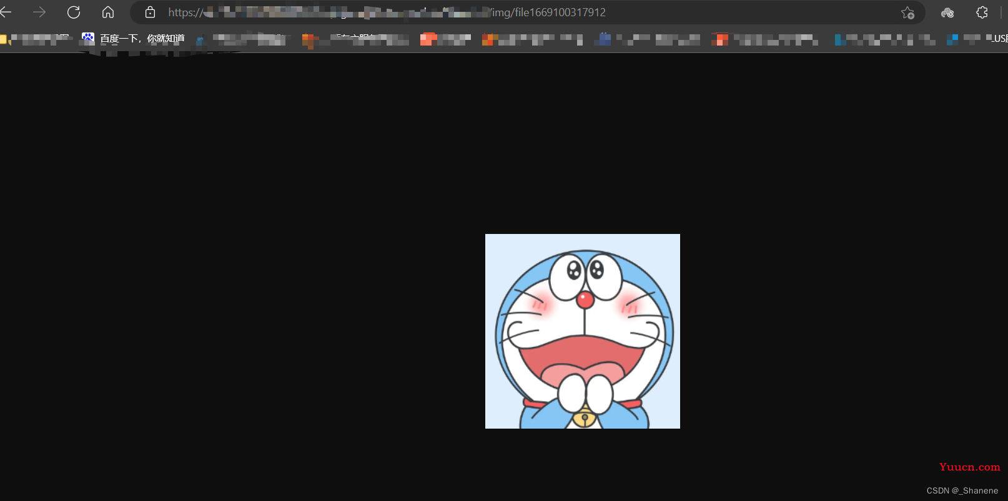1008x501 pixels.
Task: Open the 百度一下，你就知道 bookmark
Action: 133,39
